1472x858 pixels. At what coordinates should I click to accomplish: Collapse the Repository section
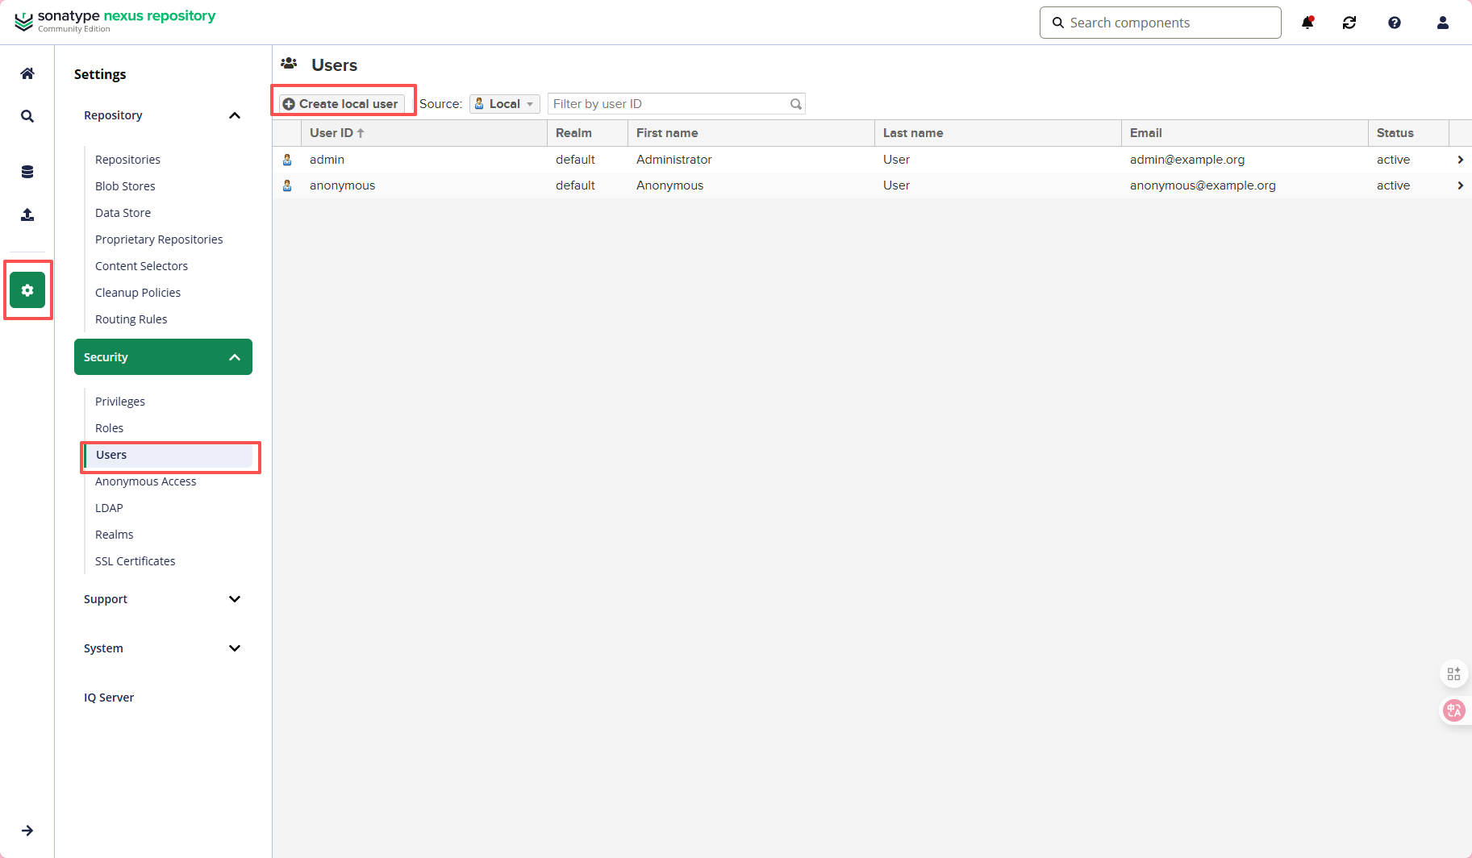(x=235, y=115)
